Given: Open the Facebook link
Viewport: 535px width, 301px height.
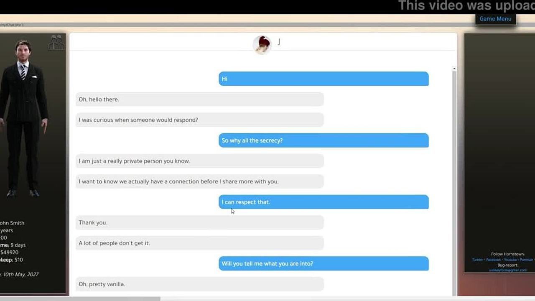Looking at the screenshot, I should [x=493, y=260].
